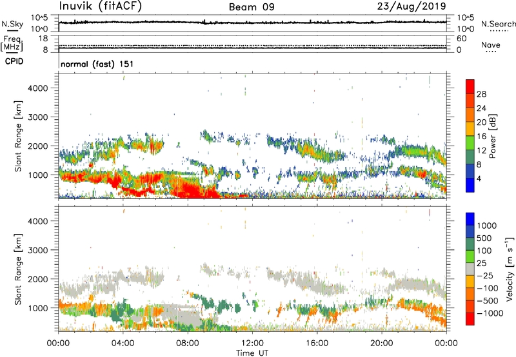Viewport: 516px width, 357px height.
Task: Click the solid line sample under 'N.Sky'
Action: coord(13,31)
